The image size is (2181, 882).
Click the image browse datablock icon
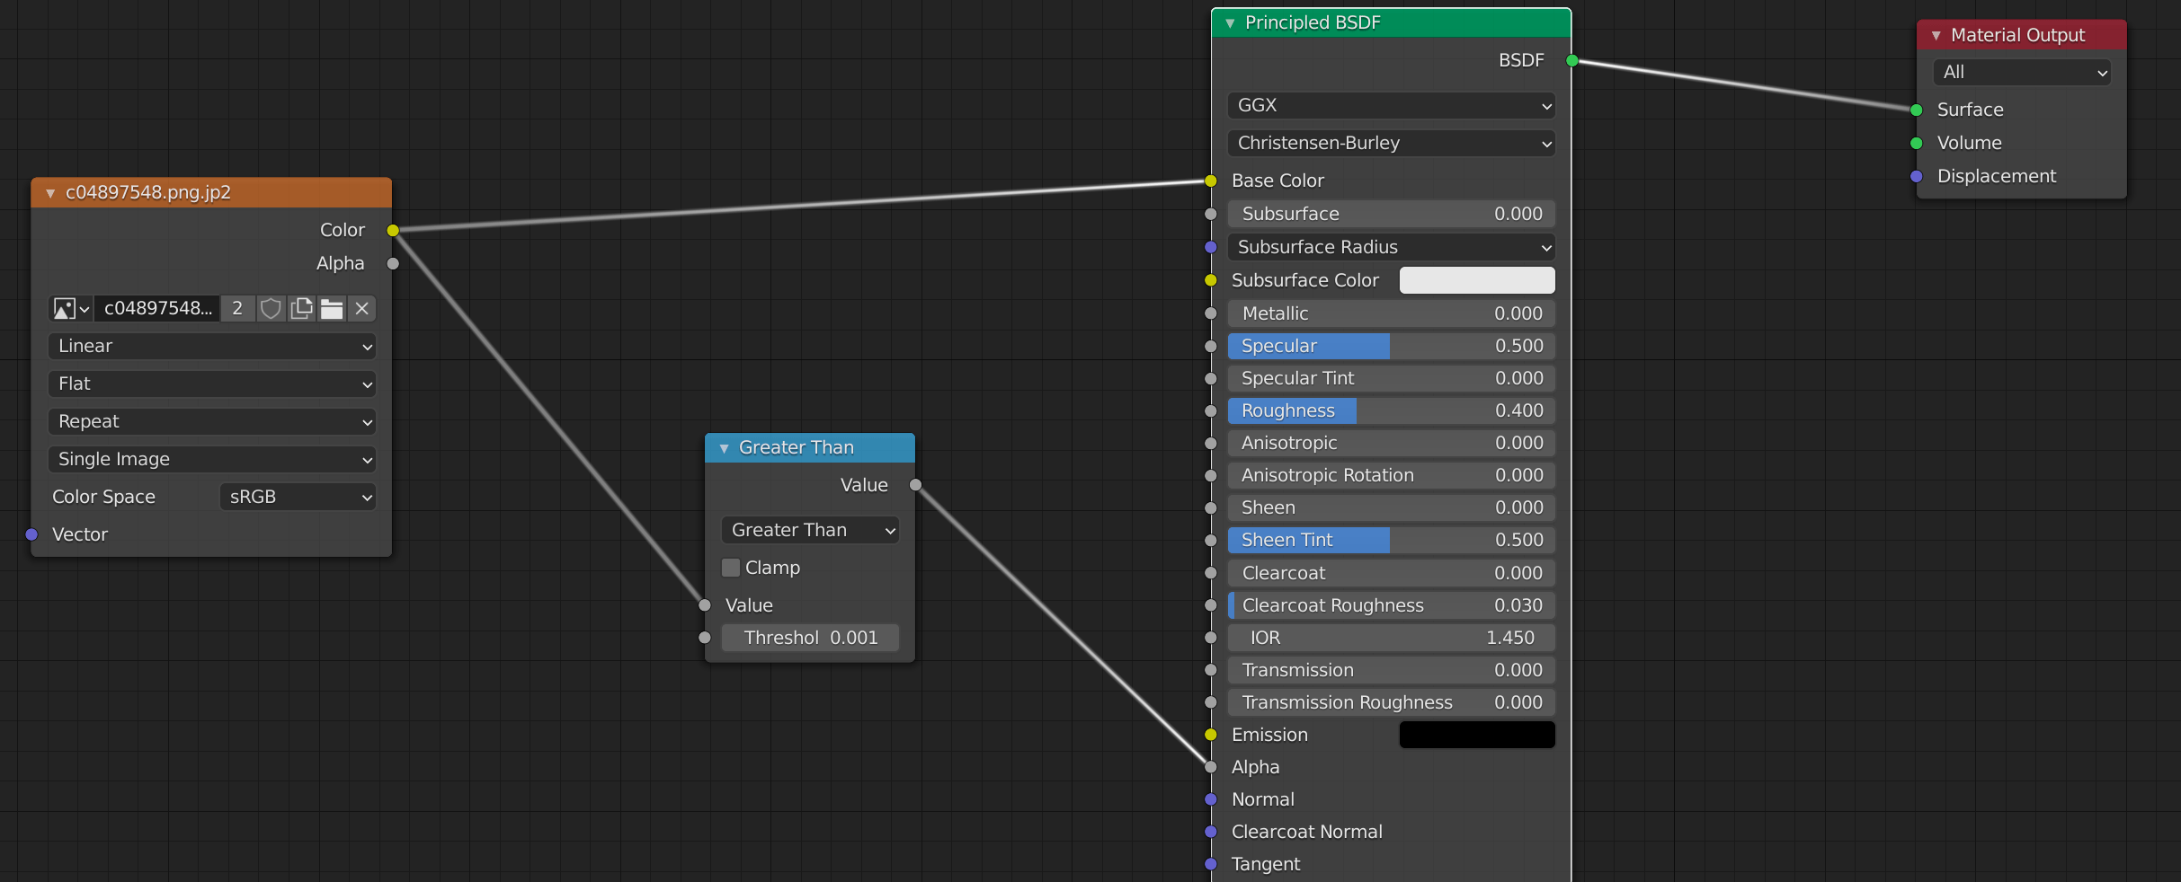click(70, 308)
